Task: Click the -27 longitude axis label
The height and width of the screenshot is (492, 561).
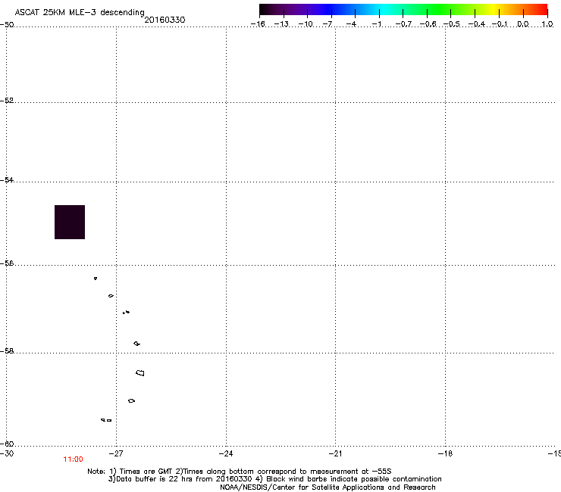Action: [x=116, y=453]
